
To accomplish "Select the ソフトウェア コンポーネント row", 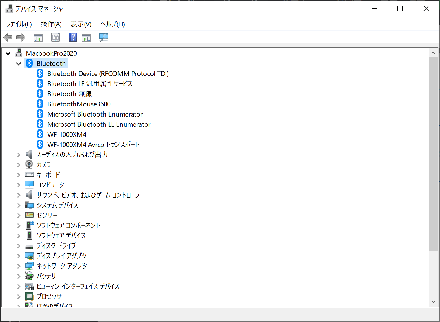I will click(68, 225).
